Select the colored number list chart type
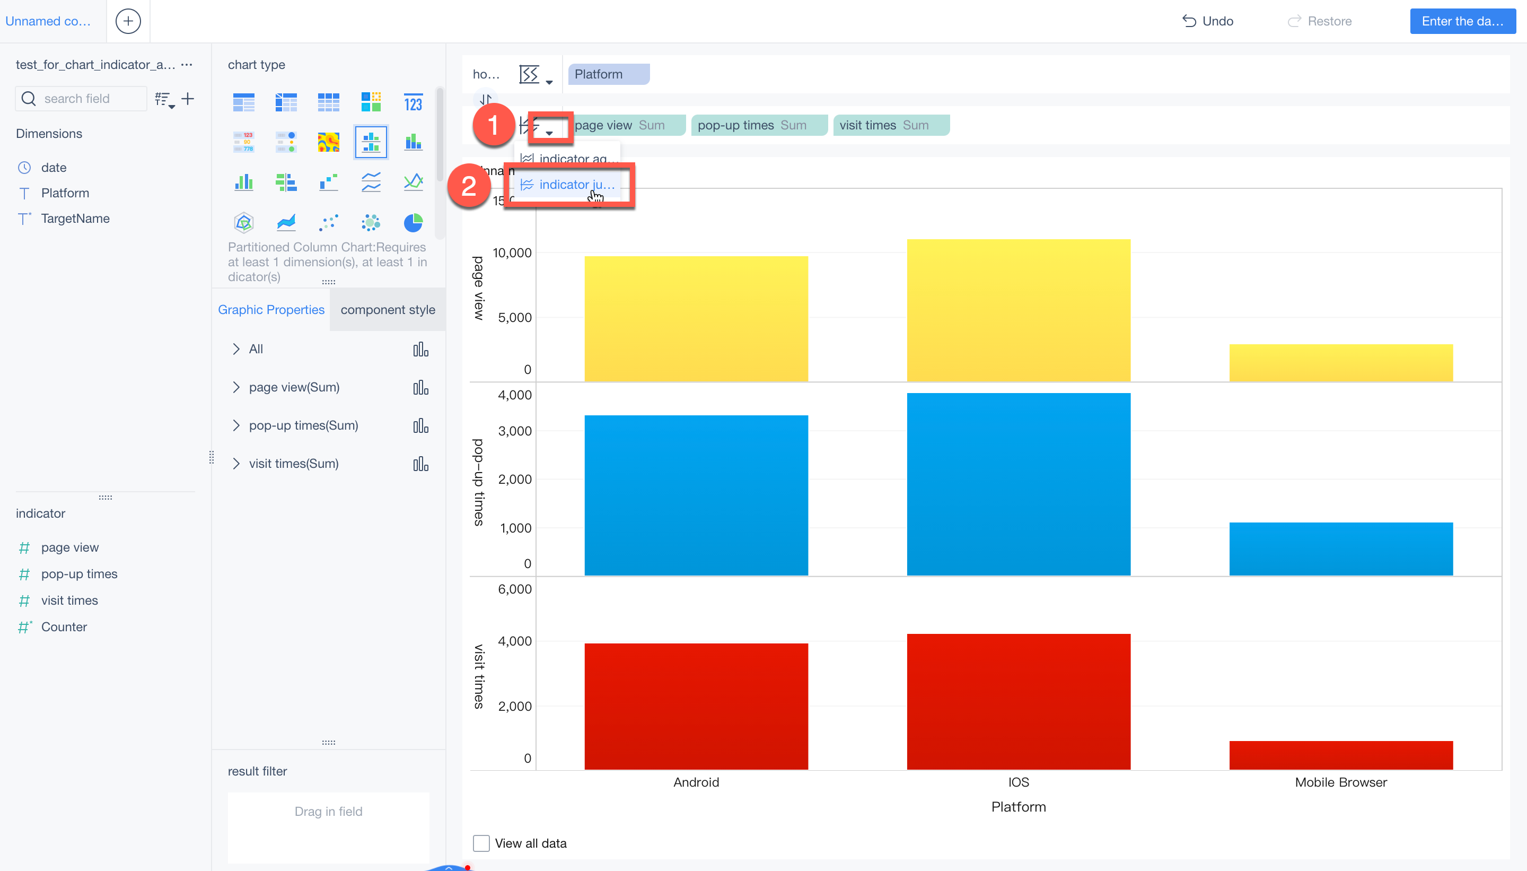The height and width of the screenshot is (871, 1527). [243, 142]
